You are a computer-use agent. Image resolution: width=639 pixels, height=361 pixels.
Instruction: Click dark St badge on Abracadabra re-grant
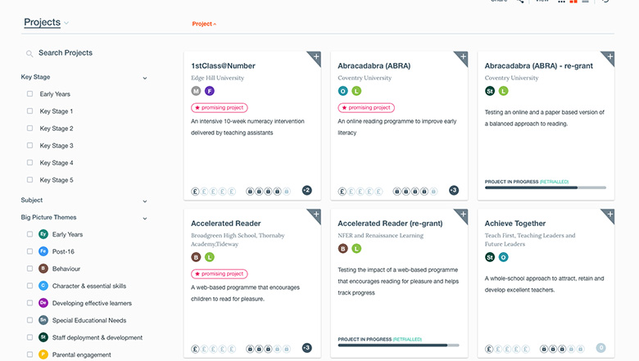coord(490,91)
